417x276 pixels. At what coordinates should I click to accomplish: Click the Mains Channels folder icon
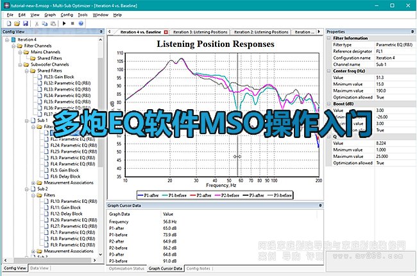[x=26, y=52]
